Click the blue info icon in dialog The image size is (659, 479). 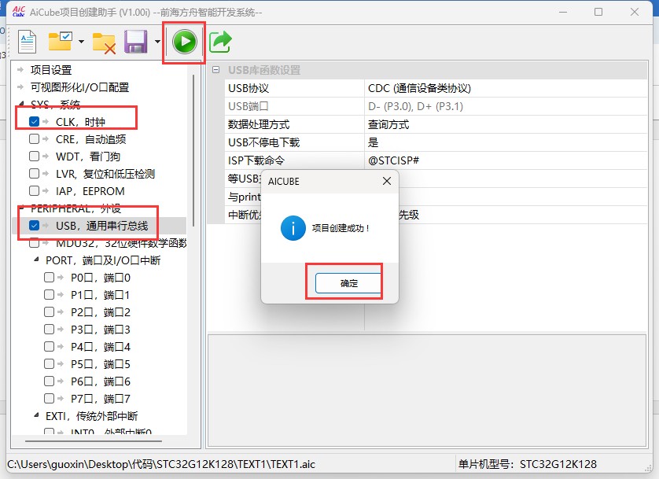click(x=293, y=228)
